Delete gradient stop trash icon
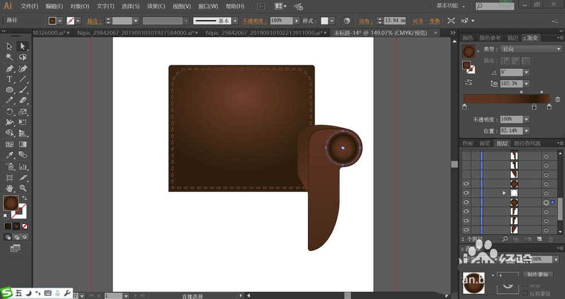The image size is (565, 299). coord(558,99)
